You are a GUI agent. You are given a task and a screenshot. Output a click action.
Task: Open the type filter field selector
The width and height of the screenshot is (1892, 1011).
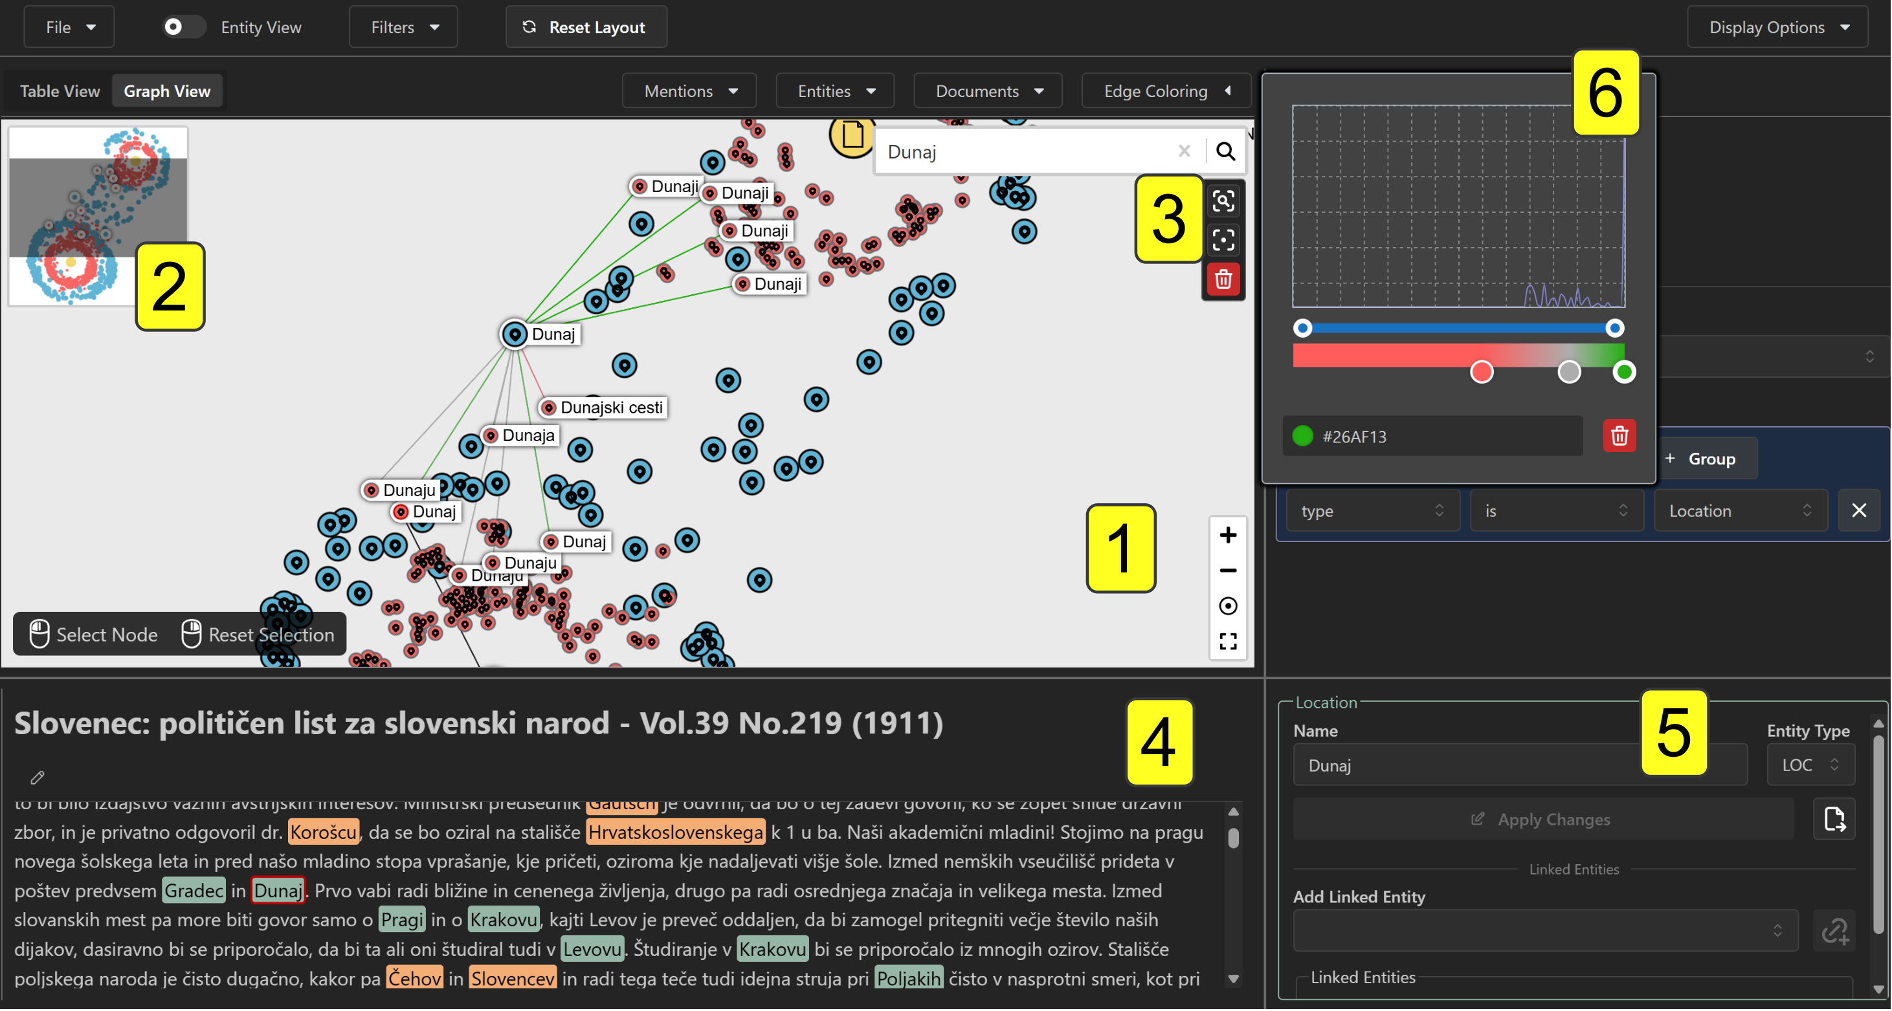pos(1372,510)
